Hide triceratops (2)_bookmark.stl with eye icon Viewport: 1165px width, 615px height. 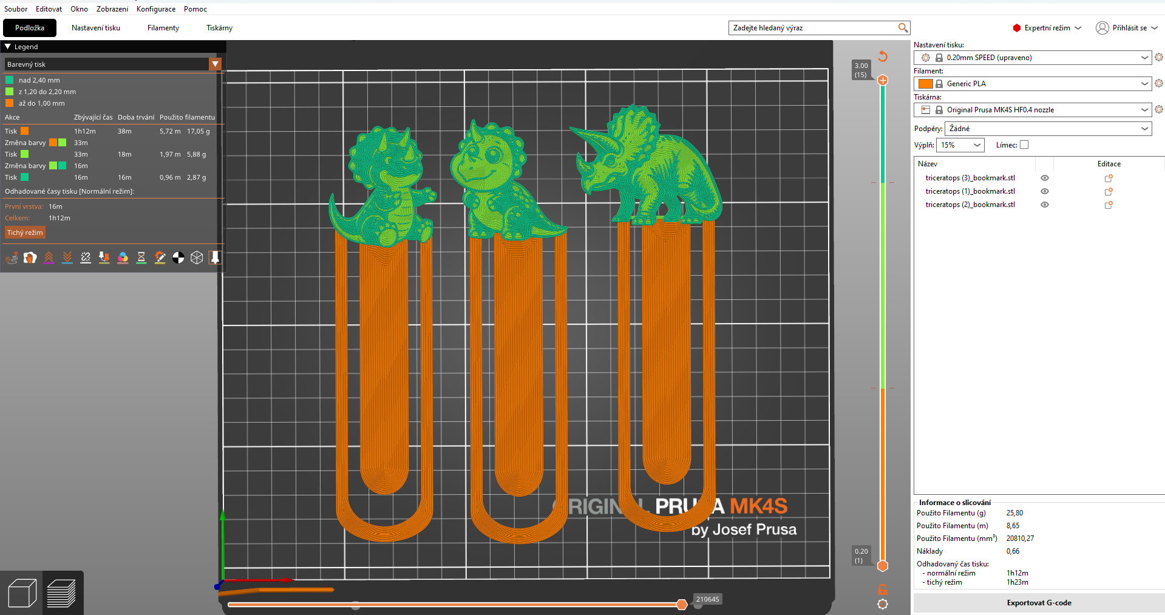point(1045,205)
